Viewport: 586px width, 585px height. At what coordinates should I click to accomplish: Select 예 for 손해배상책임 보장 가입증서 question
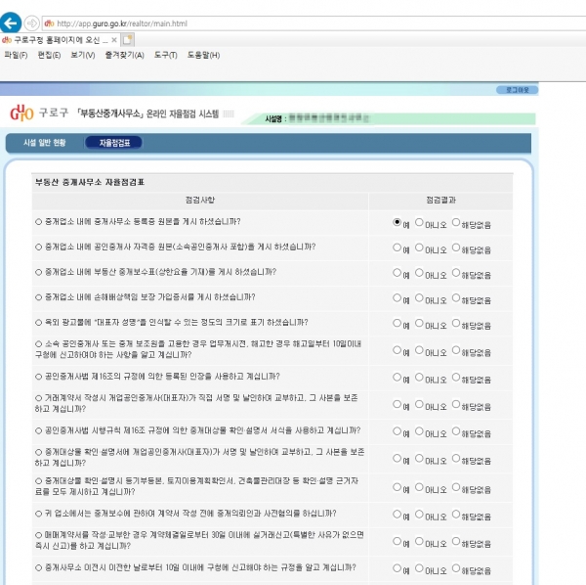coord(397,298)
